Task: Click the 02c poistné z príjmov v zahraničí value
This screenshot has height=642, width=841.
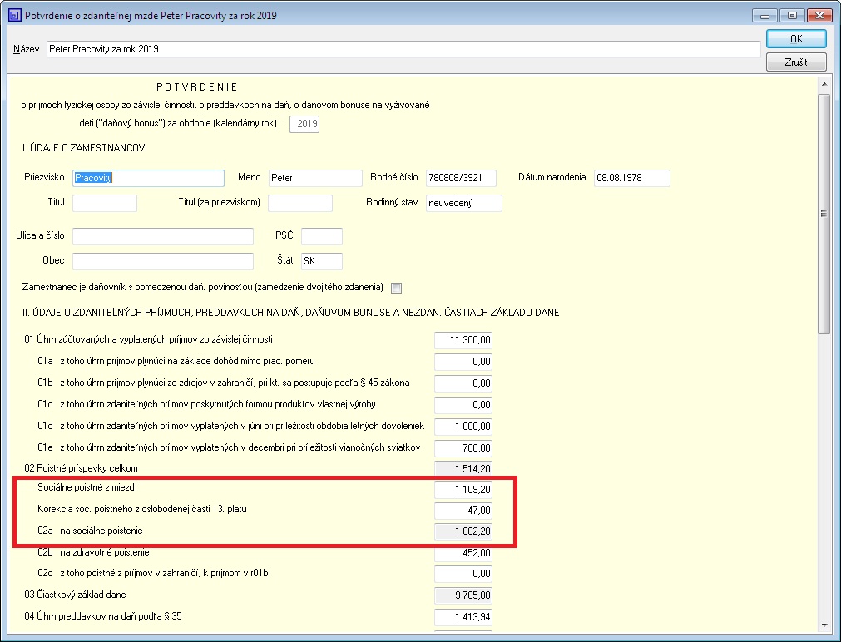Action: coord(463,574)
